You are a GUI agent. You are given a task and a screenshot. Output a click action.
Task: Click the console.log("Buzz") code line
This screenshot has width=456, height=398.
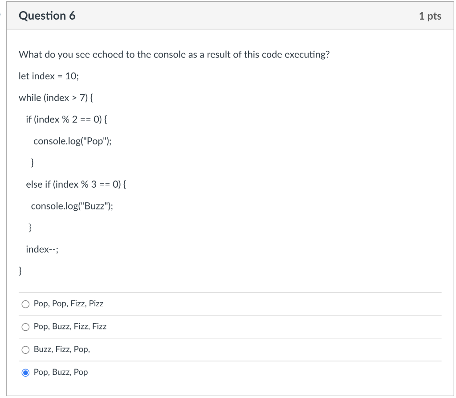point(72,206)
